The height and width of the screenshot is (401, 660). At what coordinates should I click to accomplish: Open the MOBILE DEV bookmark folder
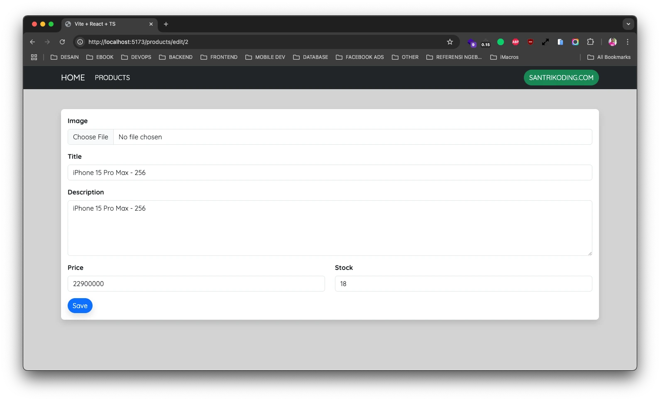pos(265,57)
